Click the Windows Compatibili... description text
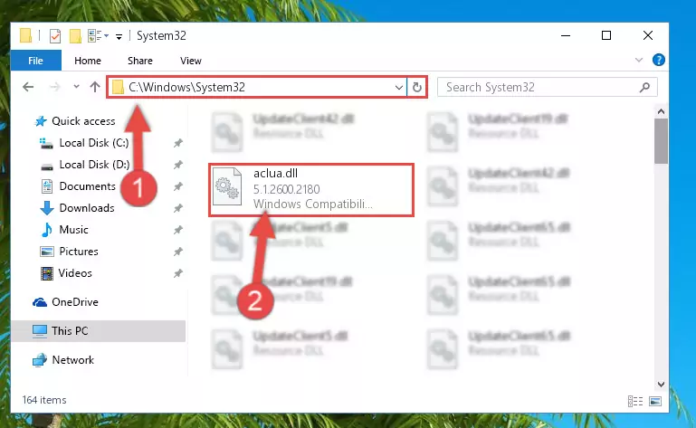The image size is (696, 428). [313, 204]
